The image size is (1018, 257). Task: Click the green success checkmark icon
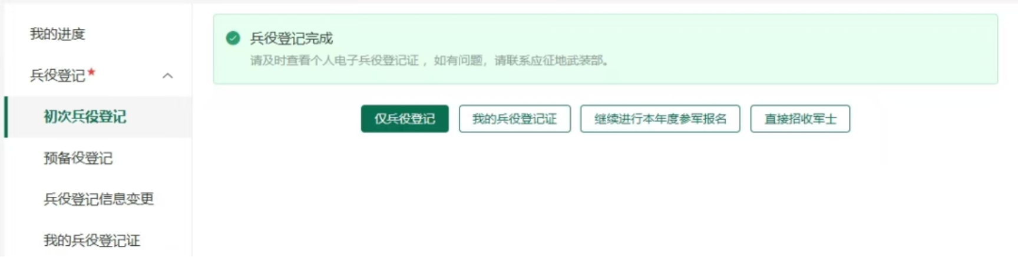[233, 38]
